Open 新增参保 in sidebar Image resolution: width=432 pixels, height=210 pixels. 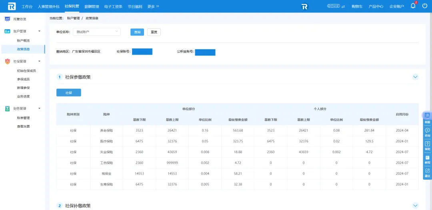click(23, 88)
